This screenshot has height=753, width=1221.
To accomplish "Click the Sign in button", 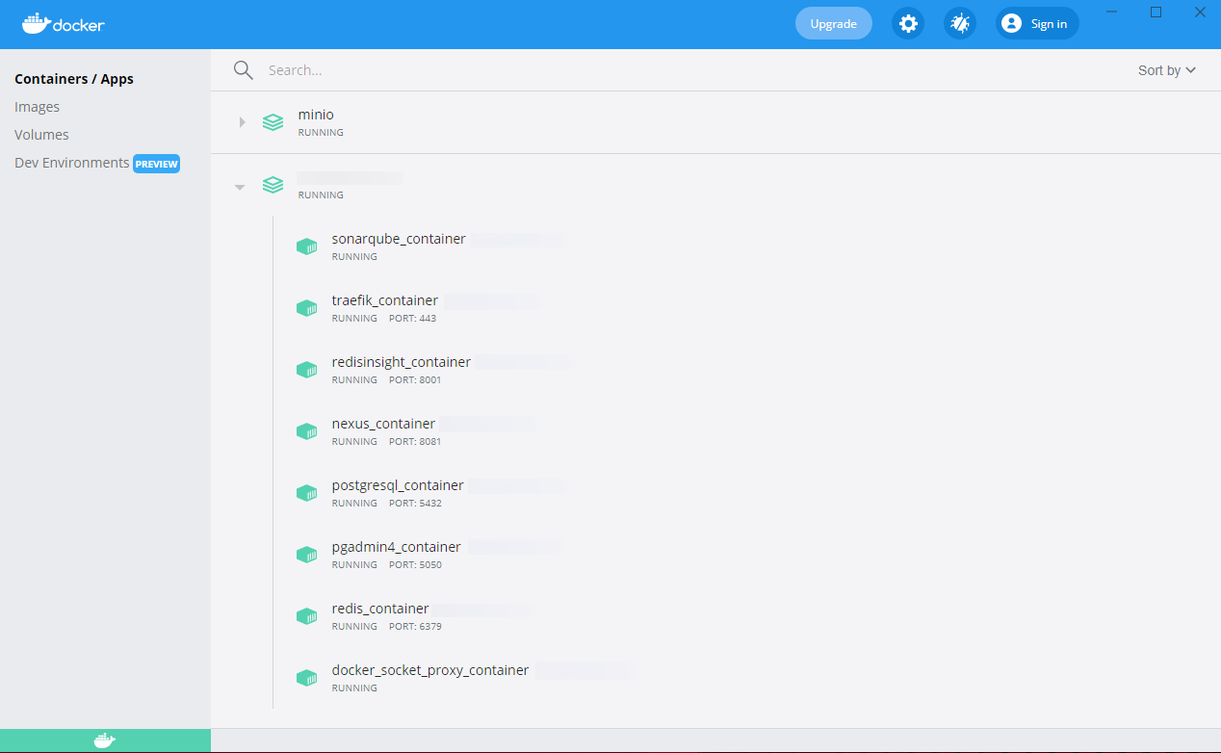I will pyautogui.click(x=1037, y=24).
